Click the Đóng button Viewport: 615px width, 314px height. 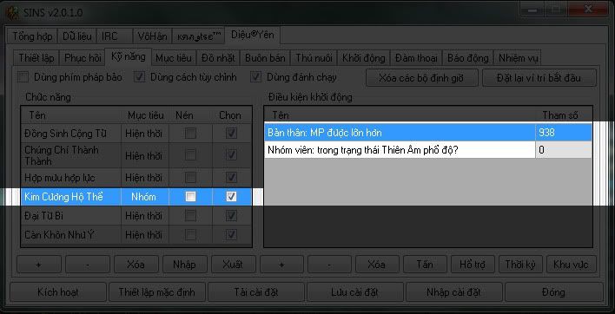tap(553, 292)
